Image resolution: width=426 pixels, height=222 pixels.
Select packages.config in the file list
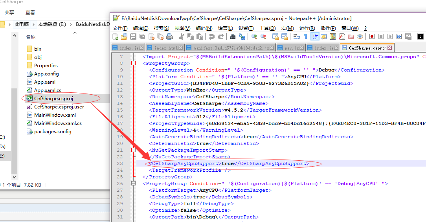(x=53, y=132)
